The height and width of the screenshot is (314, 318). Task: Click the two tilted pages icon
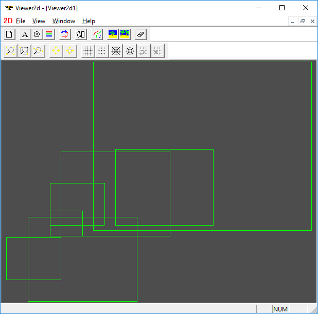[81, 34]
